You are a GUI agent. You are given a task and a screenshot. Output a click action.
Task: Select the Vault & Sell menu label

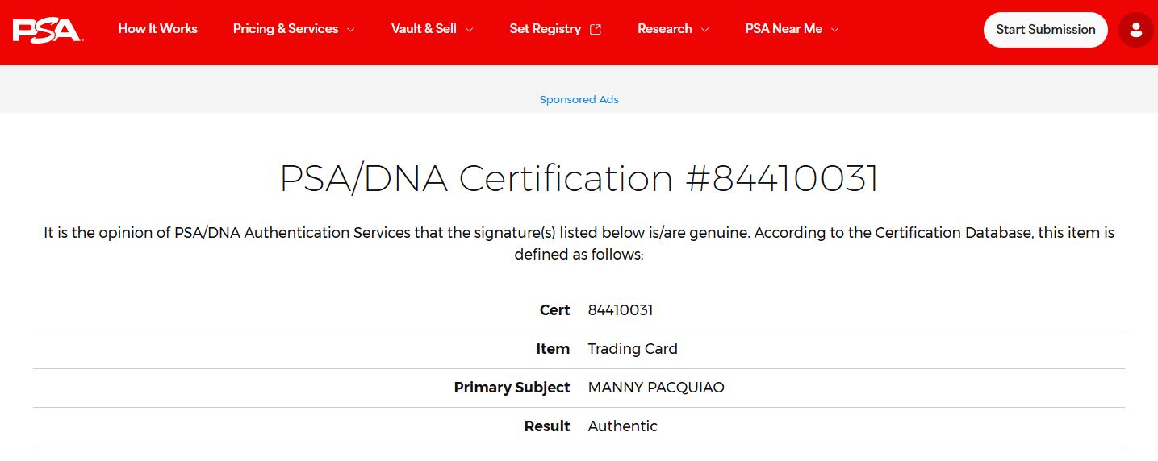pyautogui.click(x=424, y=29)
